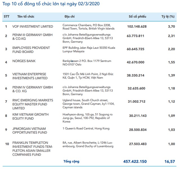Select share count 27.503.483
Image resolution: width=180 pixels, height=169 pixels.
tap(138, 144)
